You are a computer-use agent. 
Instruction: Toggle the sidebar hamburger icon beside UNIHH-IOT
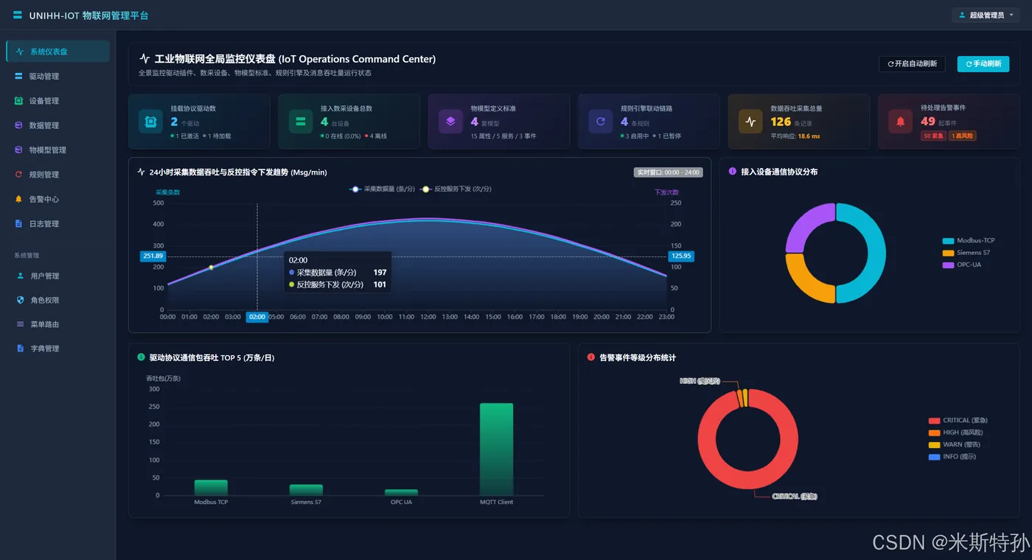click(x=18, y=15)
